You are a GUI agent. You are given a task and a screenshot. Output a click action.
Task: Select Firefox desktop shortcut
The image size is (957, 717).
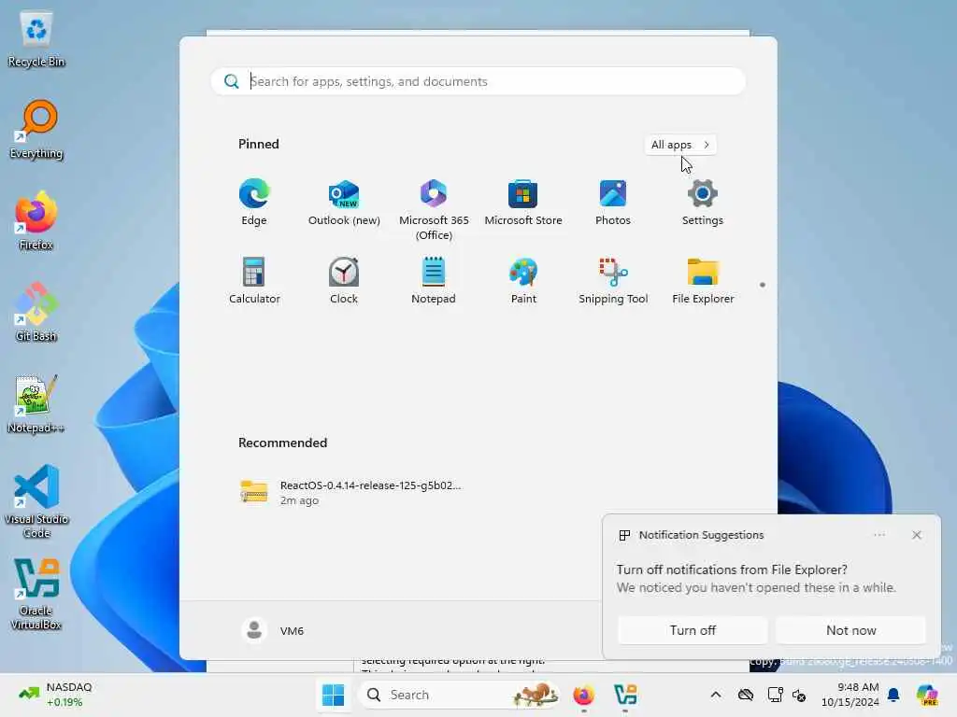[36, 222]
